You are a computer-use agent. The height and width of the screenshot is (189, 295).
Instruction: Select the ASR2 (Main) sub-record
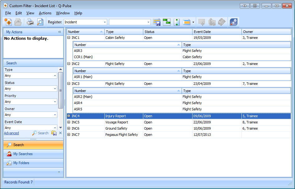coord(182,97)
